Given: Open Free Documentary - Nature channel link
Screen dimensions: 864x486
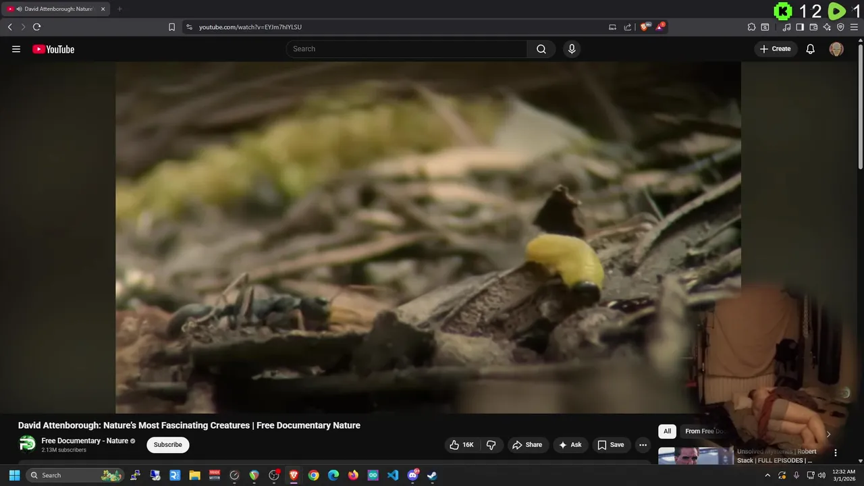Looking at the screenshot, I should click(x=85, y=441).
